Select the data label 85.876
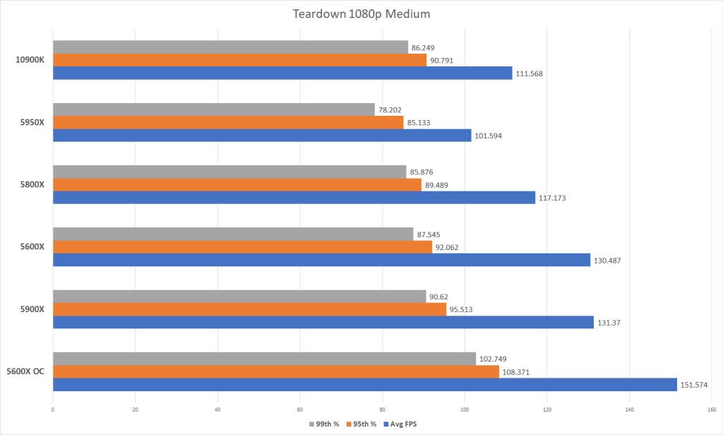723x435 pixels. [x=422, y=172]
